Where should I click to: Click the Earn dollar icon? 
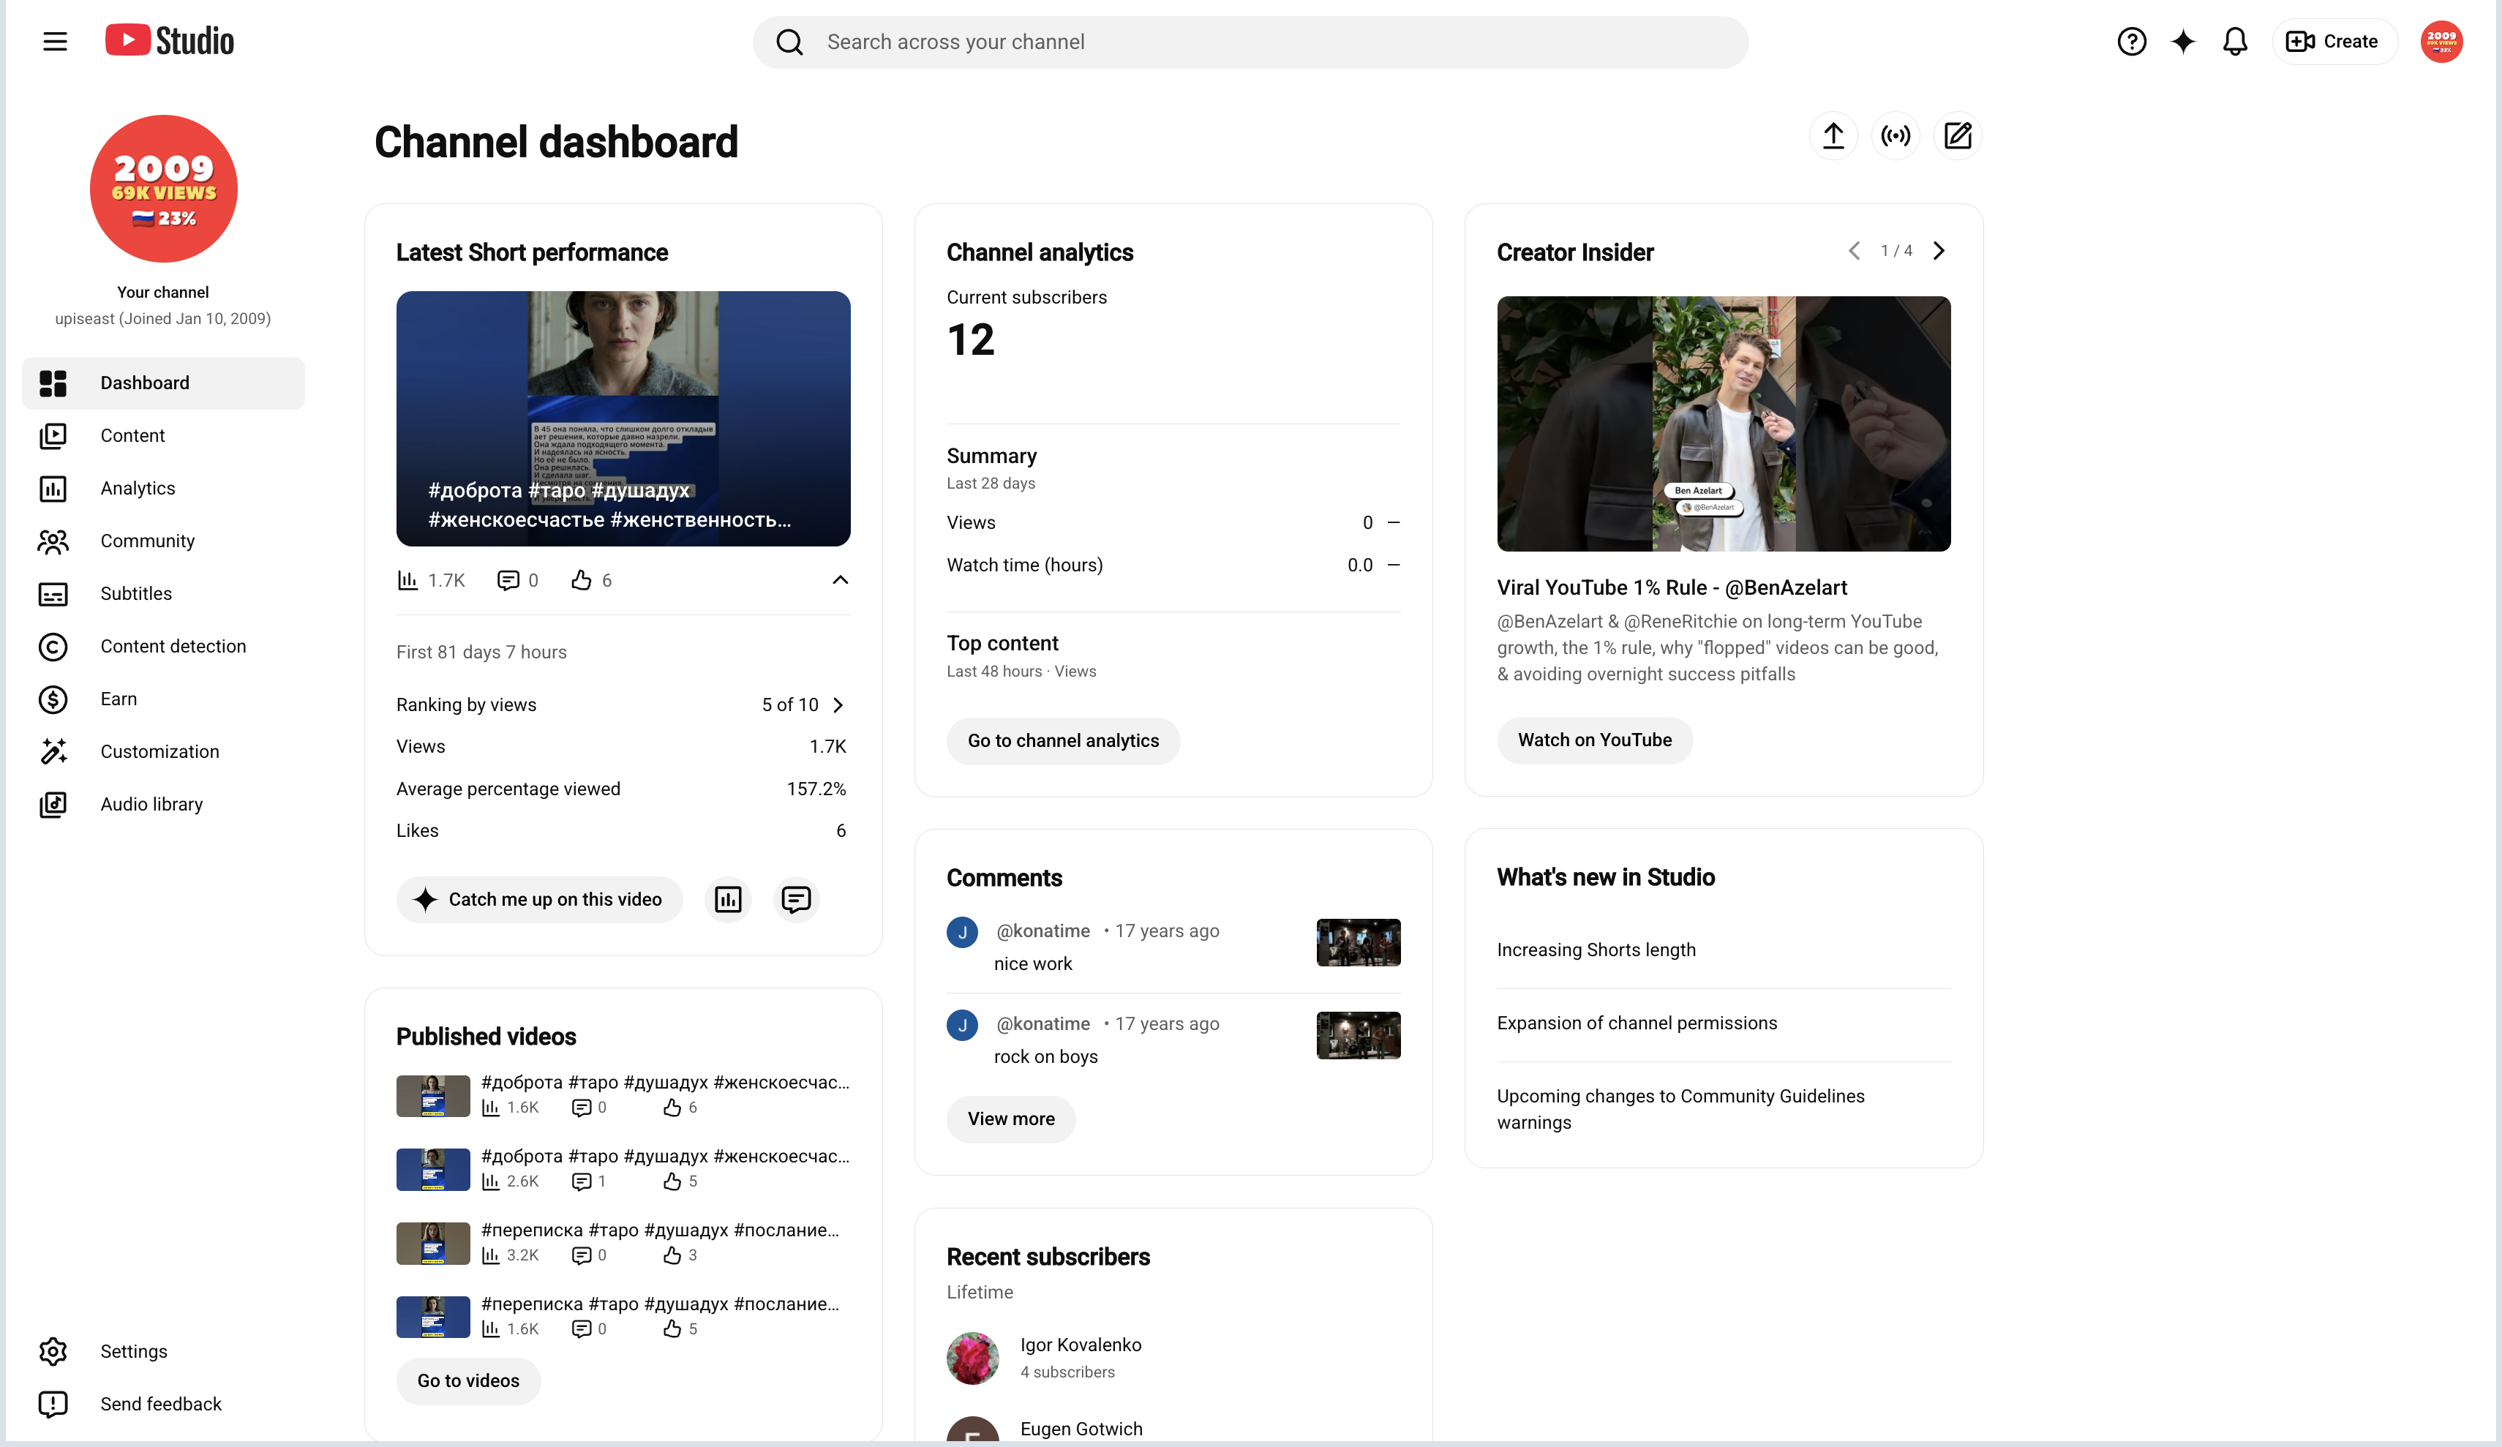53,699
